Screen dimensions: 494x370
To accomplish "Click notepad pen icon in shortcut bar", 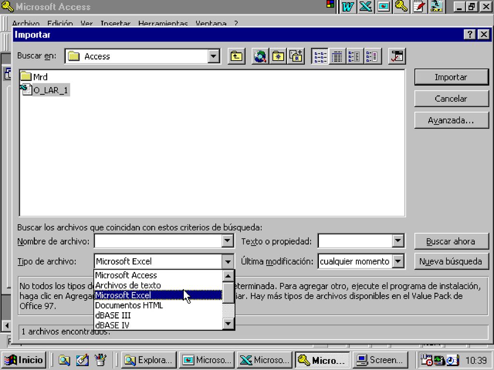I will coord(419,7).
